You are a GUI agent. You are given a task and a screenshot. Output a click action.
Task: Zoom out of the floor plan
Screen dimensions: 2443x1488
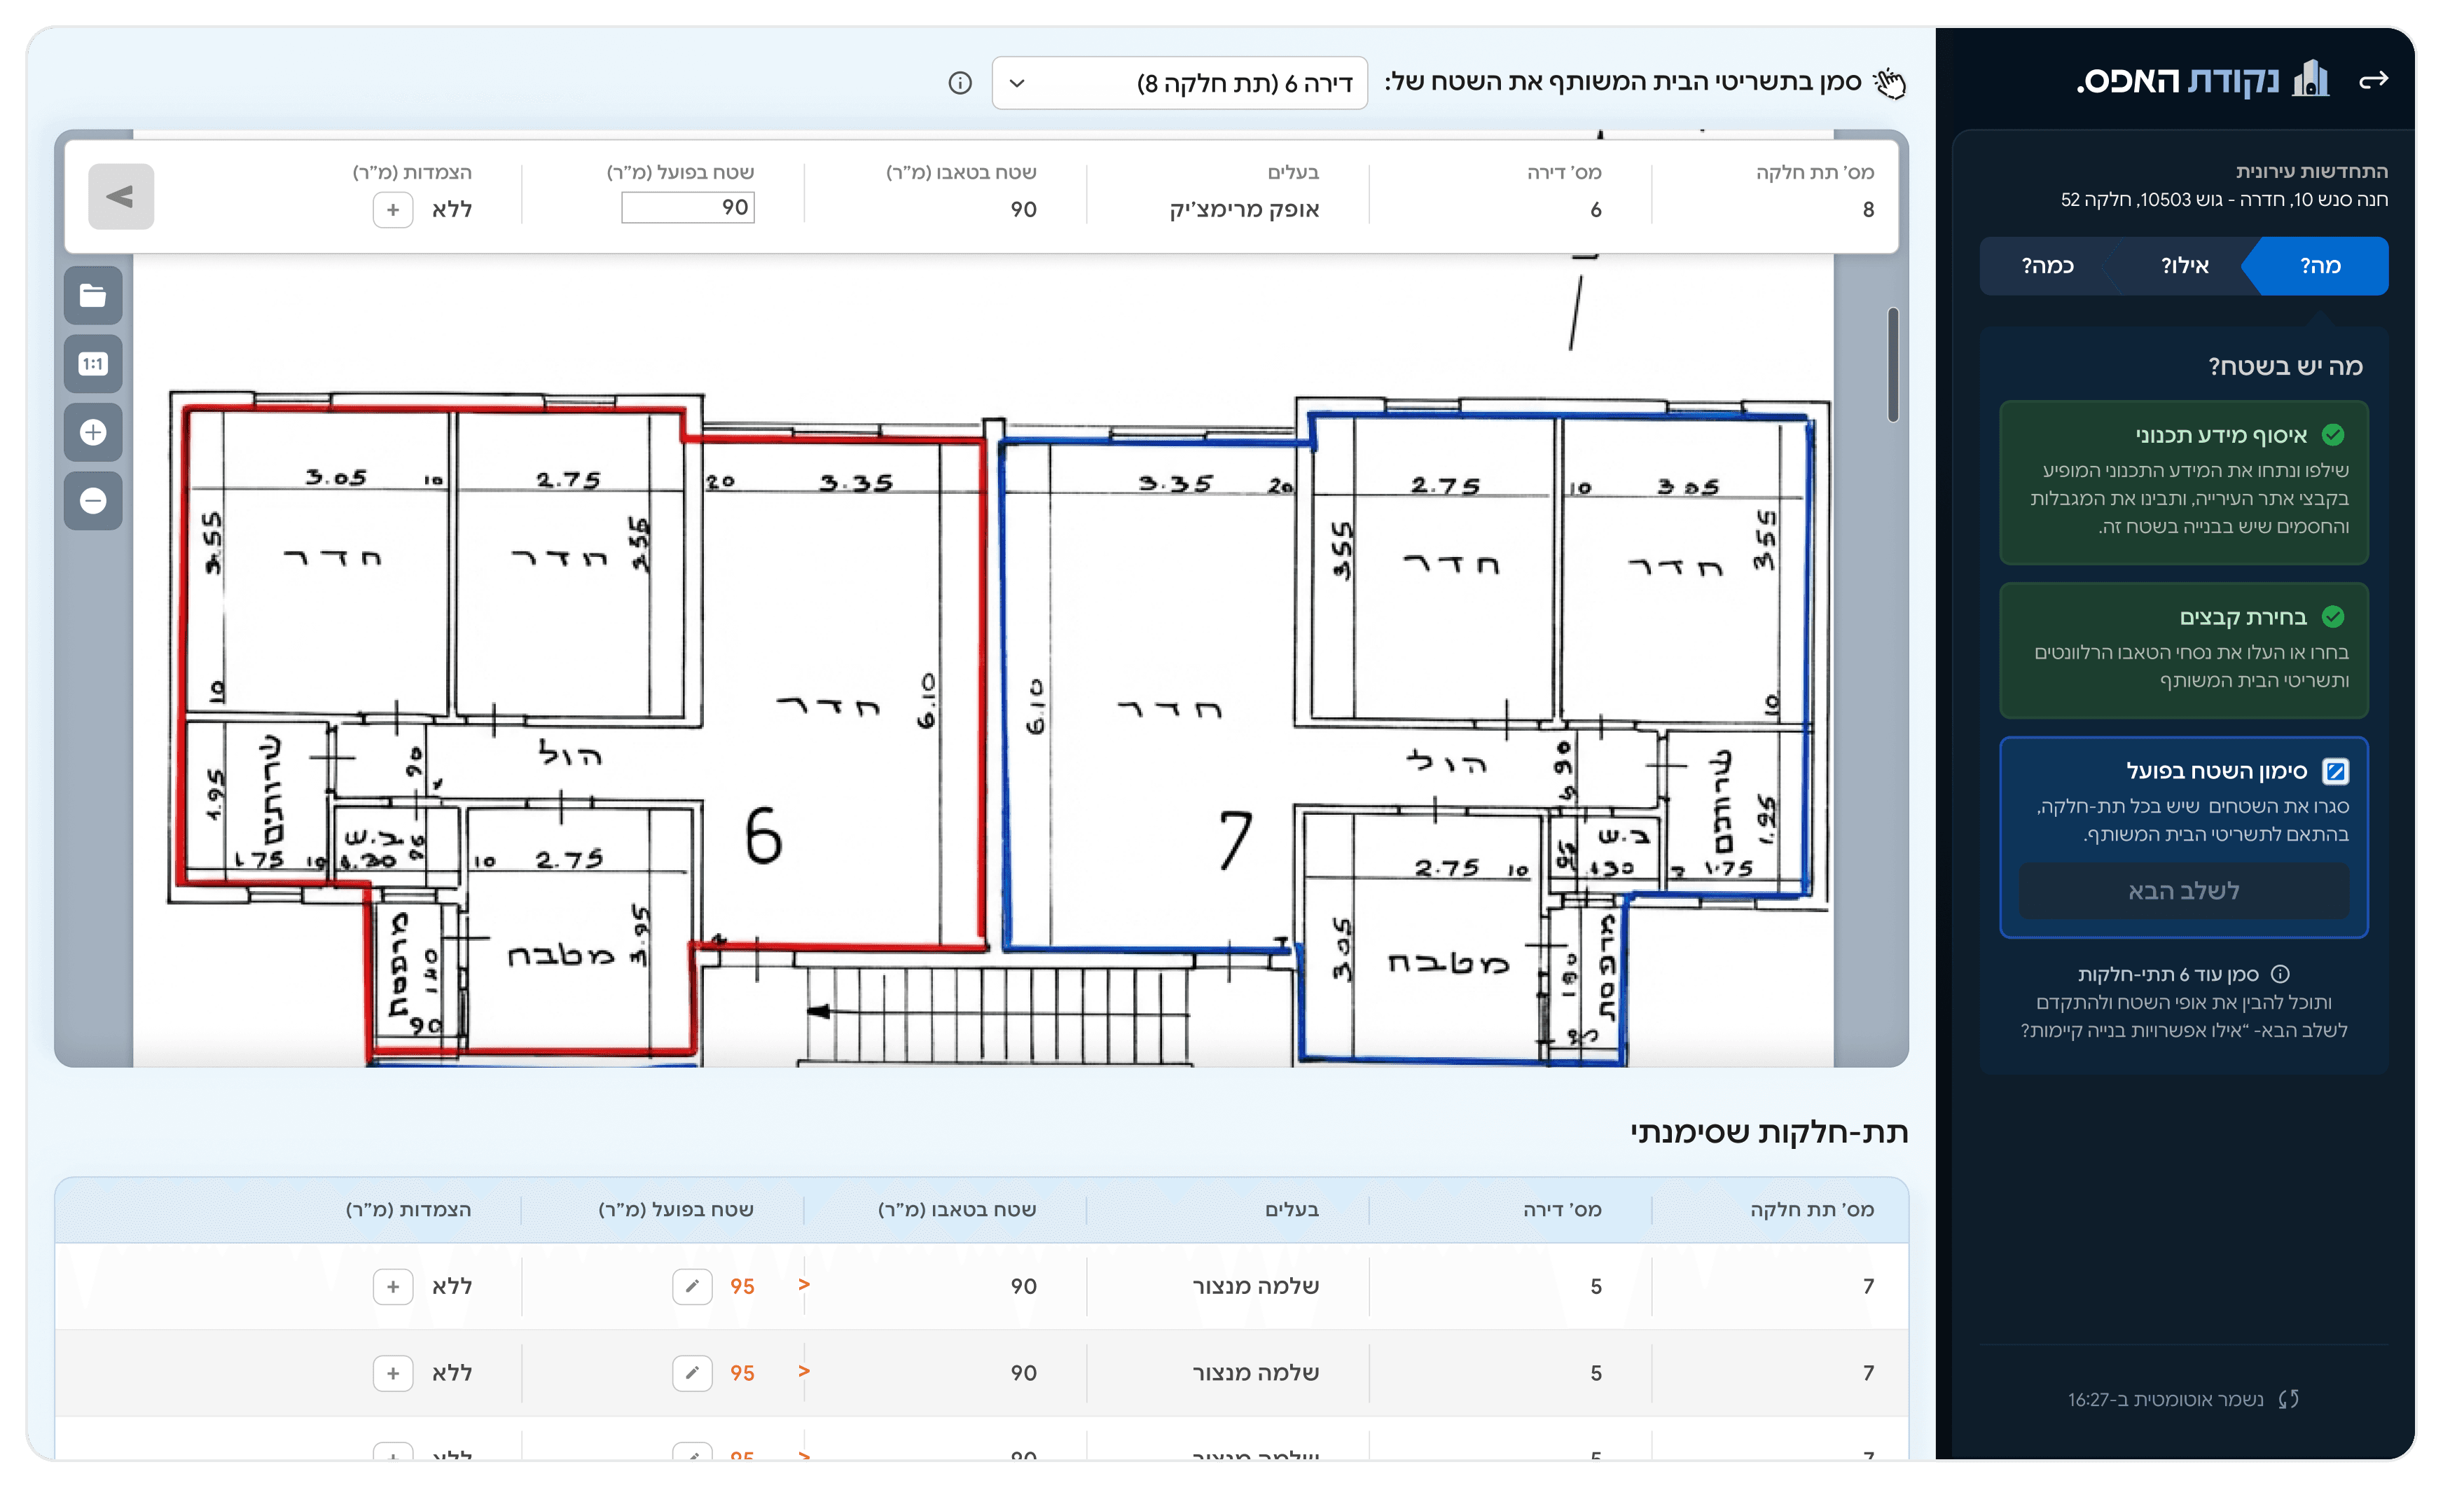pos(93,500)
